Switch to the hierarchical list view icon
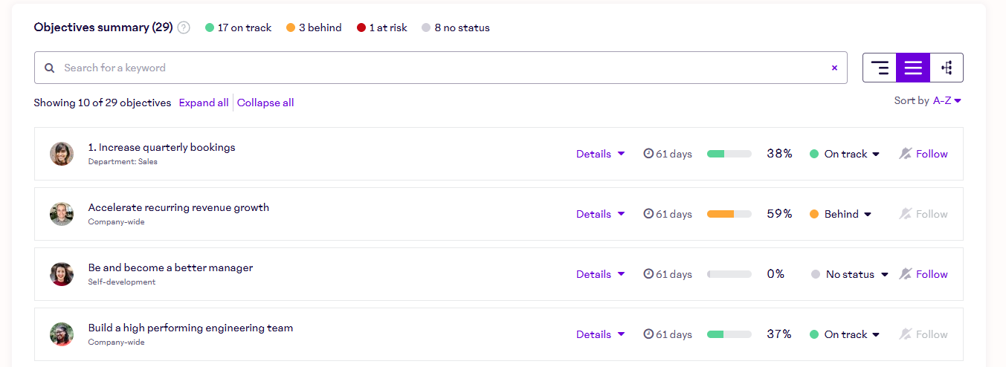This screenshot has height=367, width=1006. tap(880, 68)
